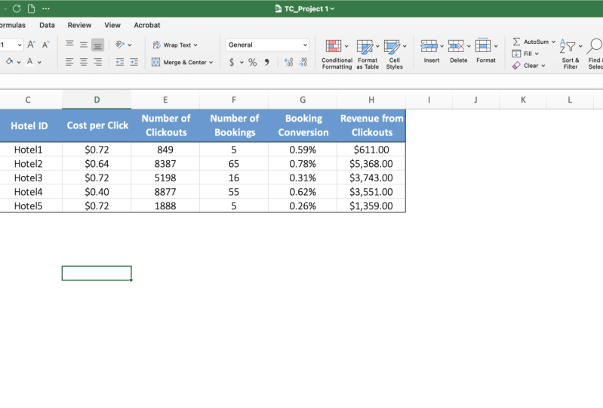This screenshot has width=603, height=408.
Task: Select column D header
Action: [x=97, y=100]
